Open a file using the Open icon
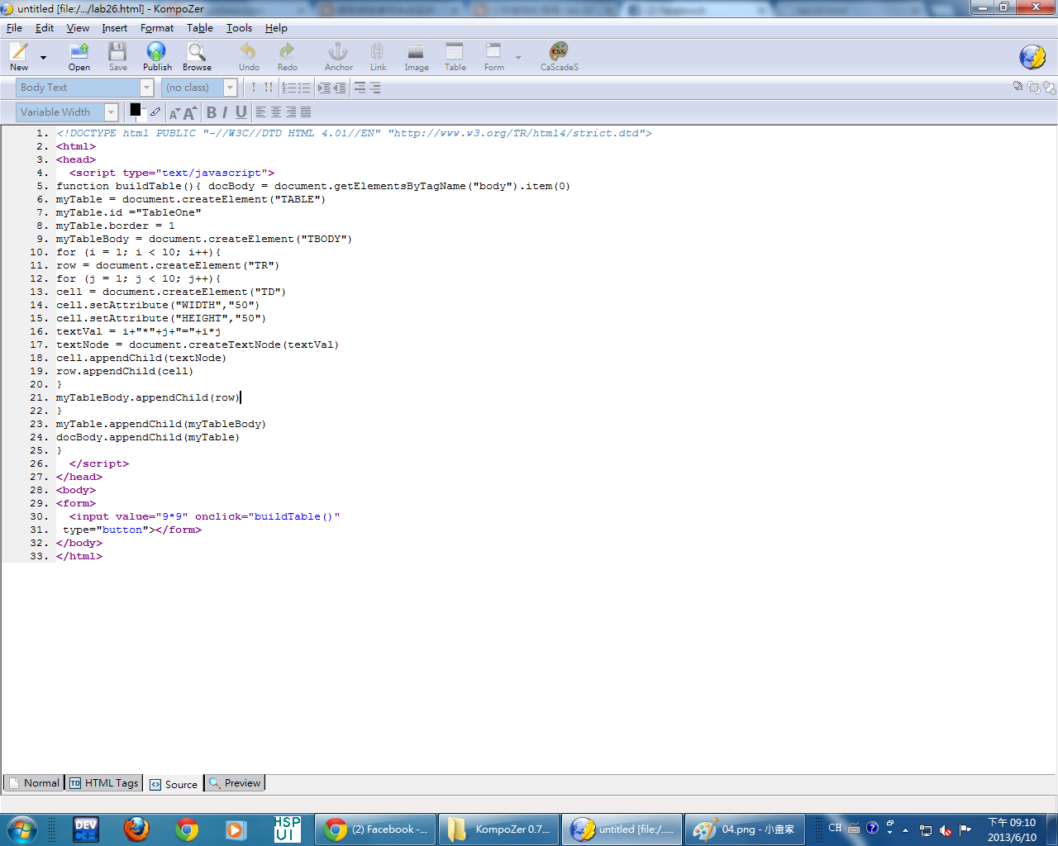This screenshot has width=1058, height=846. 79,56
